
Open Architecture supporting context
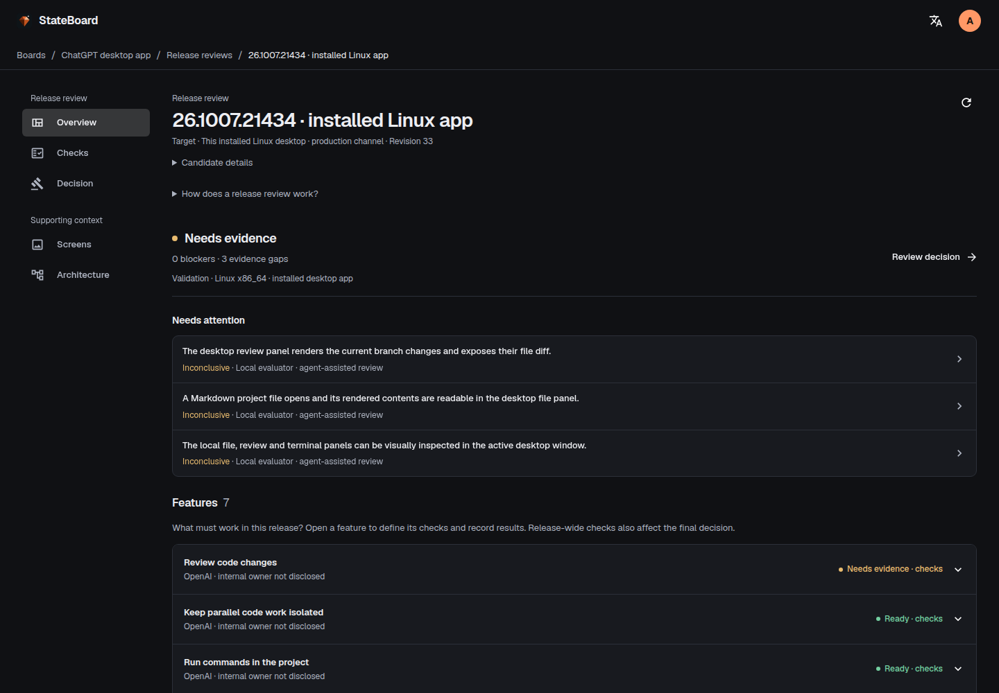point(86,275)
